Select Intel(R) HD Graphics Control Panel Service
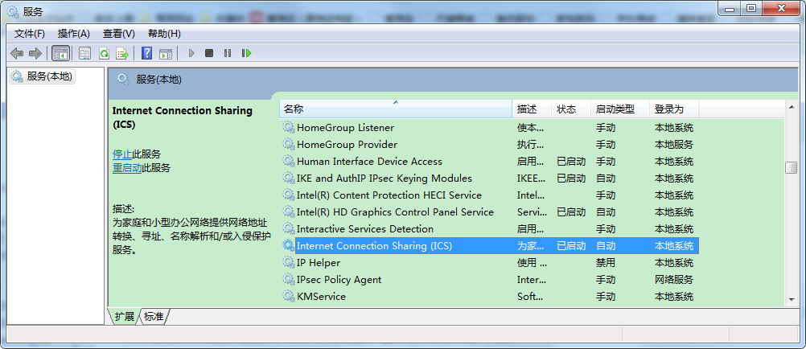This screenshot has height=349, width=806. tap(395, 212)
